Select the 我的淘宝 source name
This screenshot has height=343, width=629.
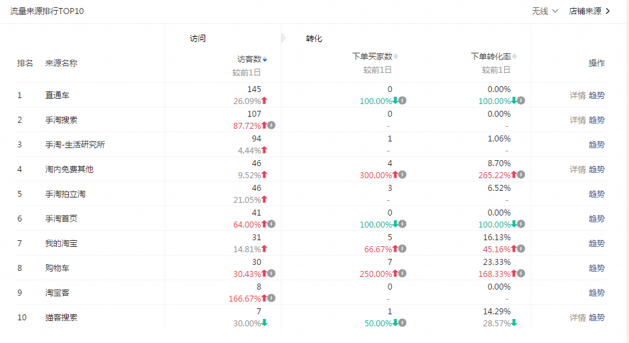click(x=61, y=244)
